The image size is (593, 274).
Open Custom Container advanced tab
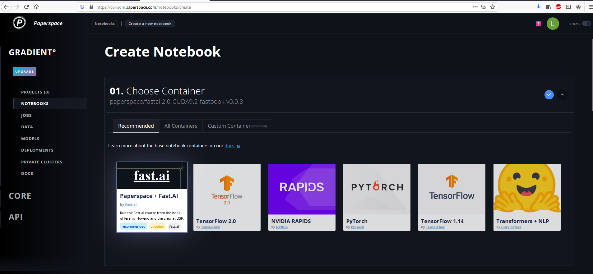pyautogui.click(x=237, y=126)
